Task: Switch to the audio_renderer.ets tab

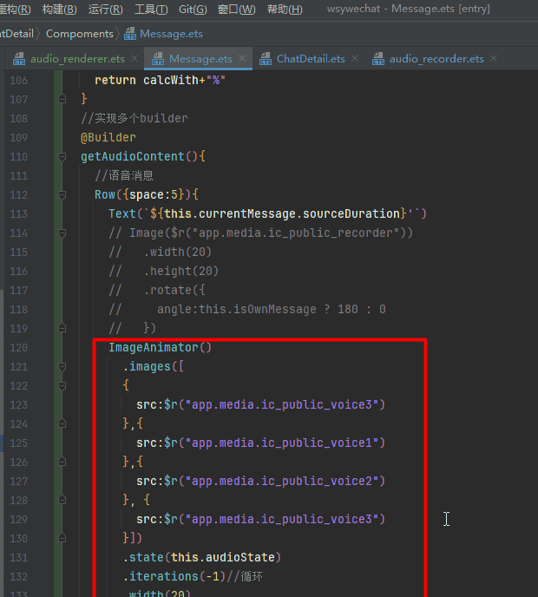Action: [77, 59]
